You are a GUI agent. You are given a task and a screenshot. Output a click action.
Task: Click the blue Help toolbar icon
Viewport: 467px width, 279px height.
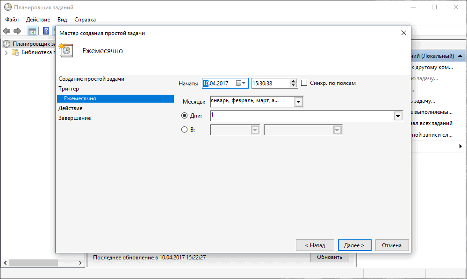(x=46, y=31)
